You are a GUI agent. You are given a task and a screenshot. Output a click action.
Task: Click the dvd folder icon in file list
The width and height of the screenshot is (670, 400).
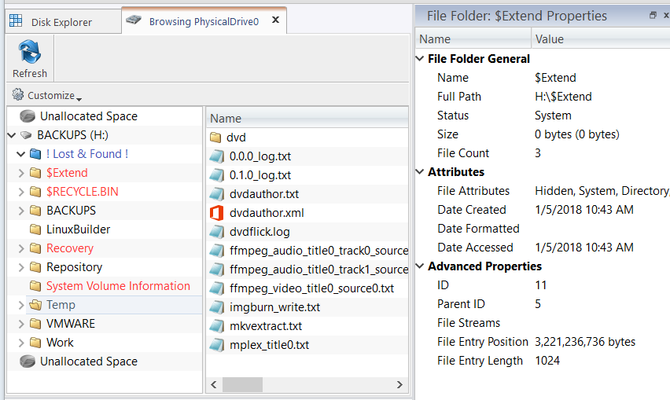tap(217, 138)
